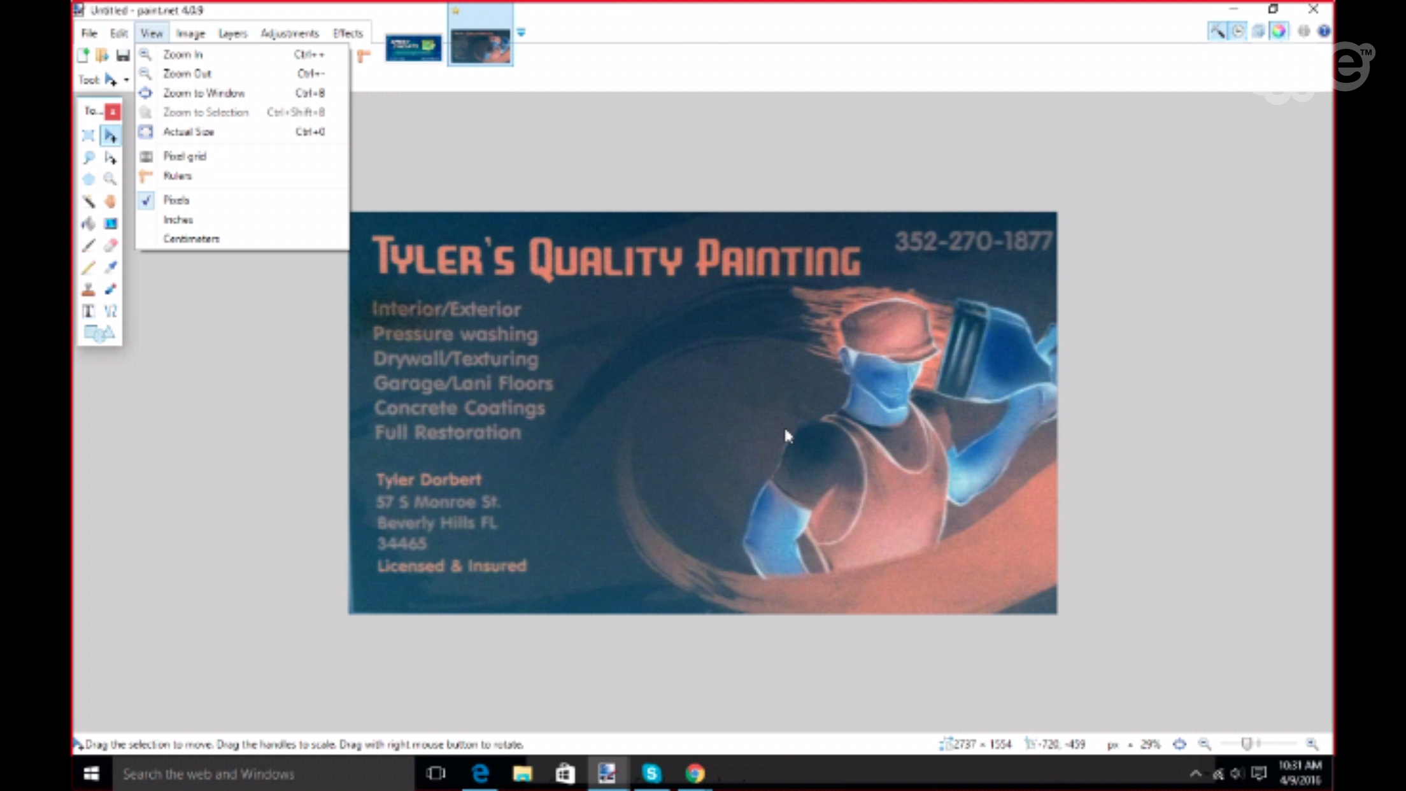Select the Eraser tool

coord(110,245)
